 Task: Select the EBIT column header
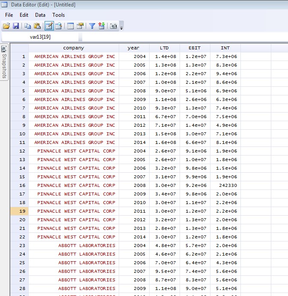pos(195,48)
